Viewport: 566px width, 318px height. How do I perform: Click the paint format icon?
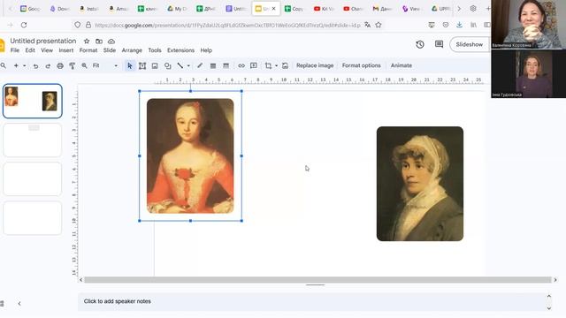click(x=73, y=65)
